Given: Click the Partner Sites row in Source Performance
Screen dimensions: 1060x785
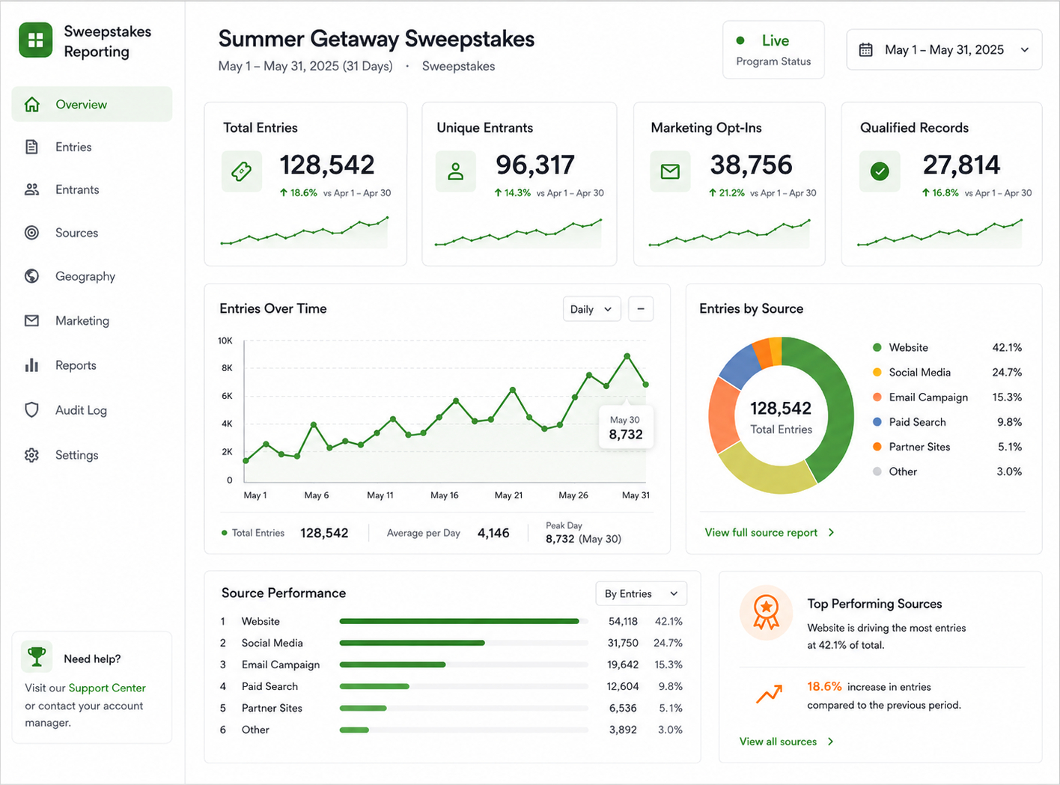Looking at the screenshot, I should pos(451,708).
